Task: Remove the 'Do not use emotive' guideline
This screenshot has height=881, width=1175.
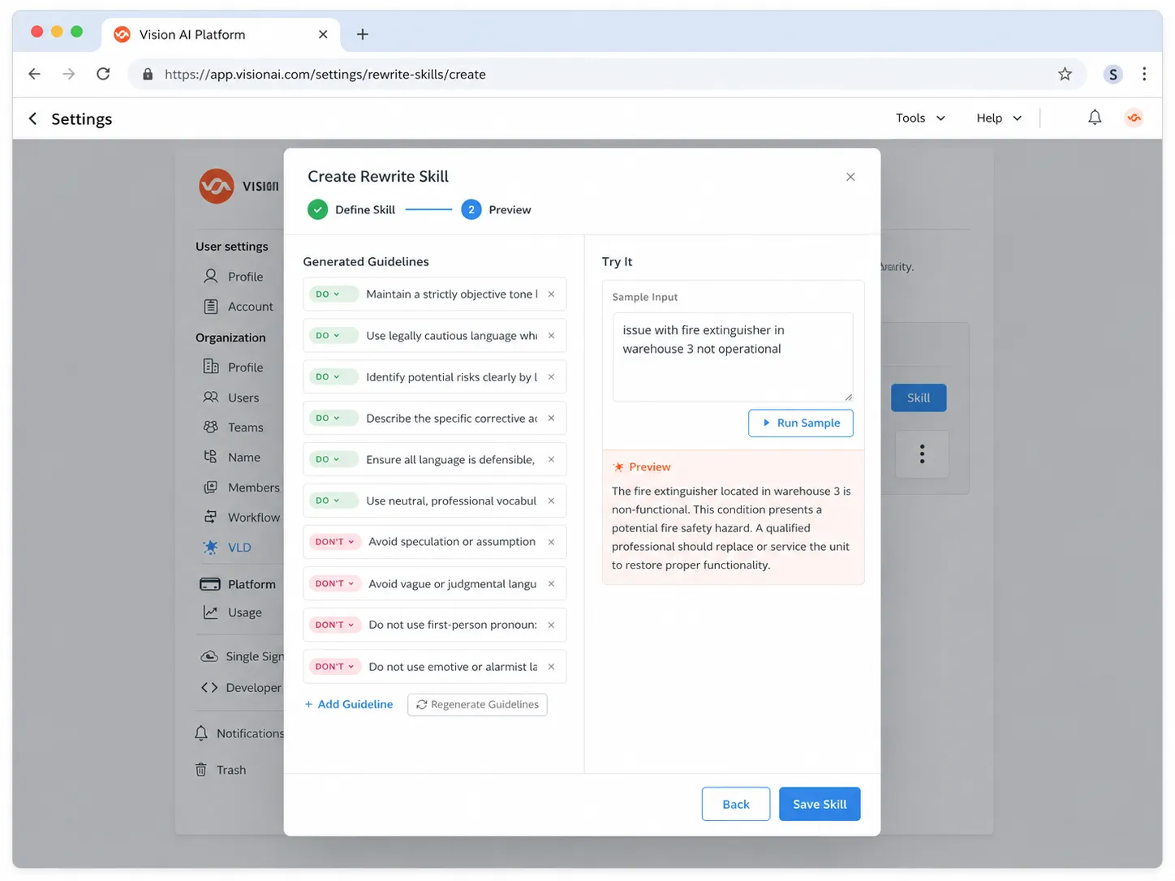Action: click(551, 667)
